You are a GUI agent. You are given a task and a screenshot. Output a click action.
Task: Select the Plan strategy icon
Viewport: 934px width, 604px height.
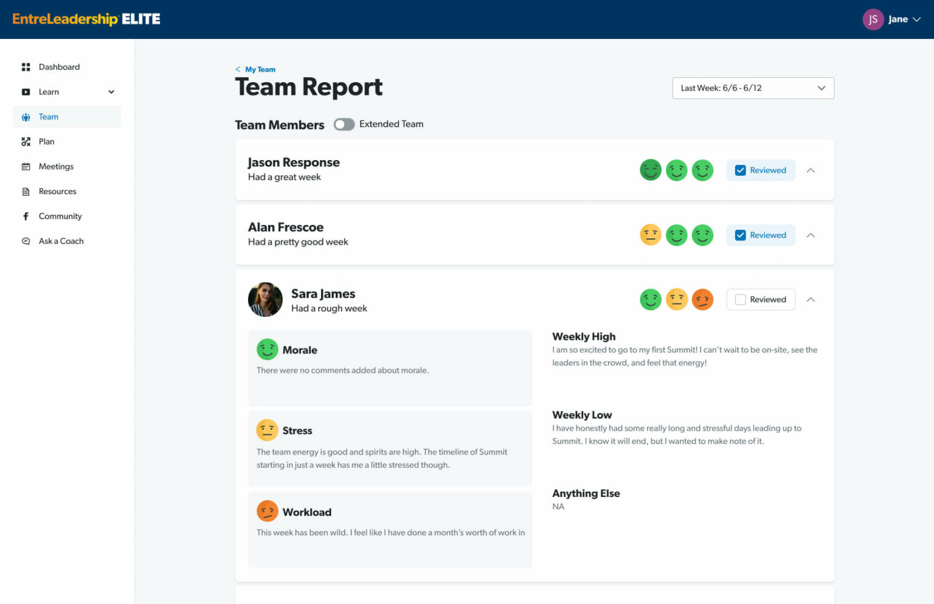coord(26,142)
